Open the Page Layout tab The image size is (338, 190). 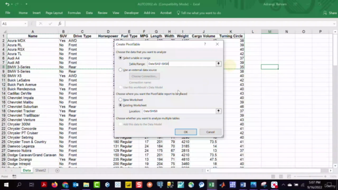point(54,13)
